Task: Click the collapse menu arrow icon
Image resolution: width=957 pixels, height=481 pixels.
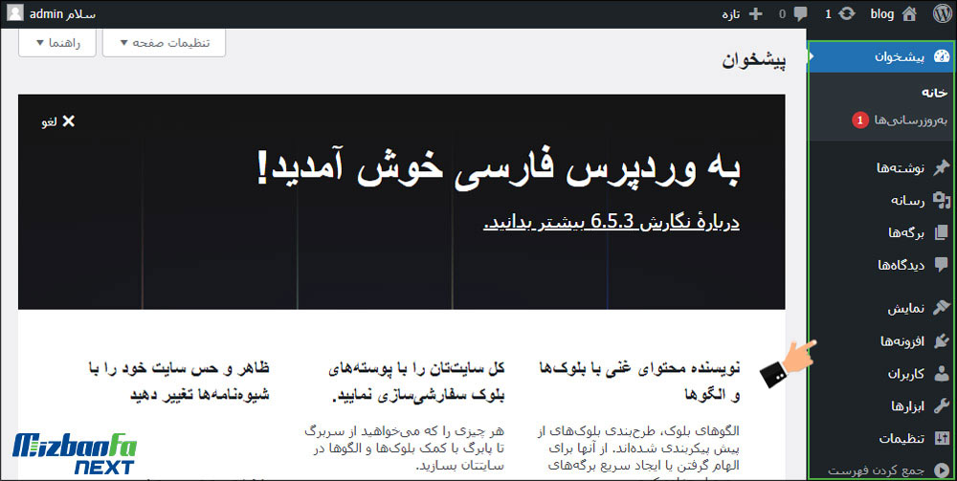Action: point(942,470)
